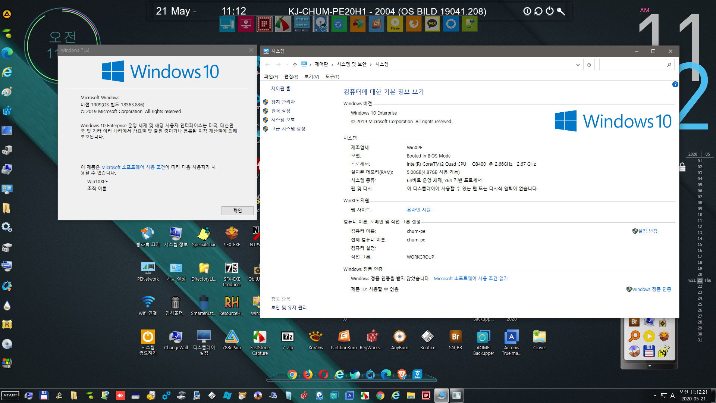Open the taskbar network tray icon
This screenshot has height=403, width=716.
tap(664, 396)
